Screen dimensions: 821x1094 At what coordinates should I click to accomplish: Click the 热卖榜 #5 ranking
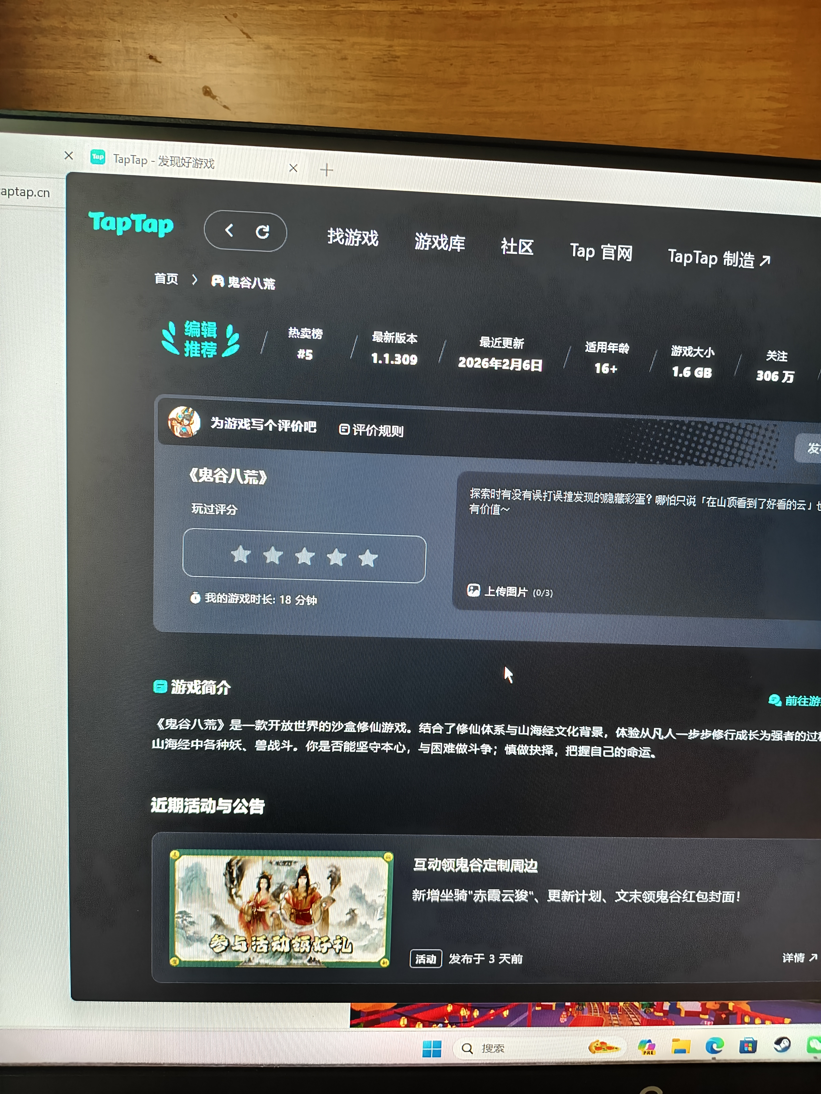305,344
